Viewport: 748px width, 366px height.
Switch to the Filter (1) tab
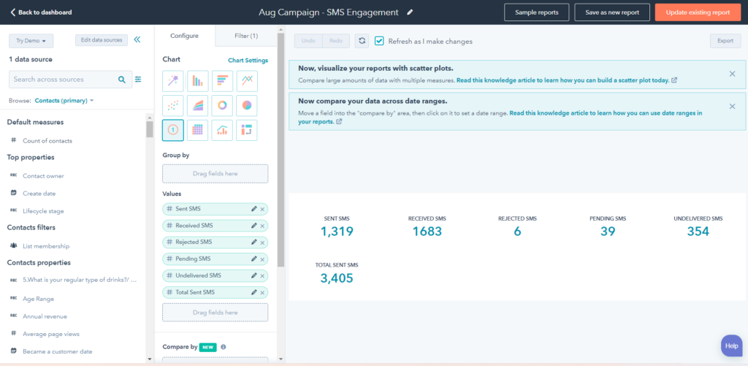point(246,36)
